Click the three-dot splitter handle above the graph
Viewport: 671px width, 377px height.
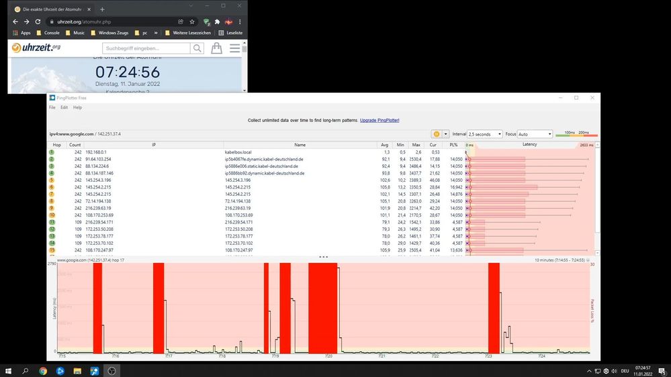point(324,257)
